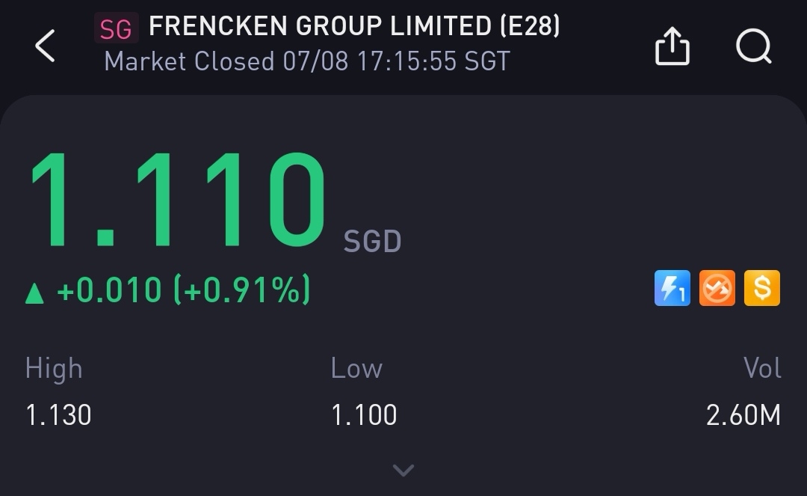Image resolution: width=807 pixels, height=496 pixels.
Task: Go back using the left arrow
Action: tap(45, 46)
